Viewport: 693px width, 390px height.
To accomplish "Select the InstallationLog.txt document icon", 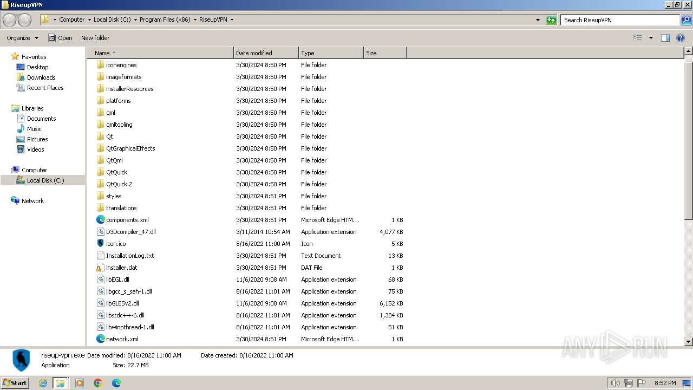I will [100, 256].
